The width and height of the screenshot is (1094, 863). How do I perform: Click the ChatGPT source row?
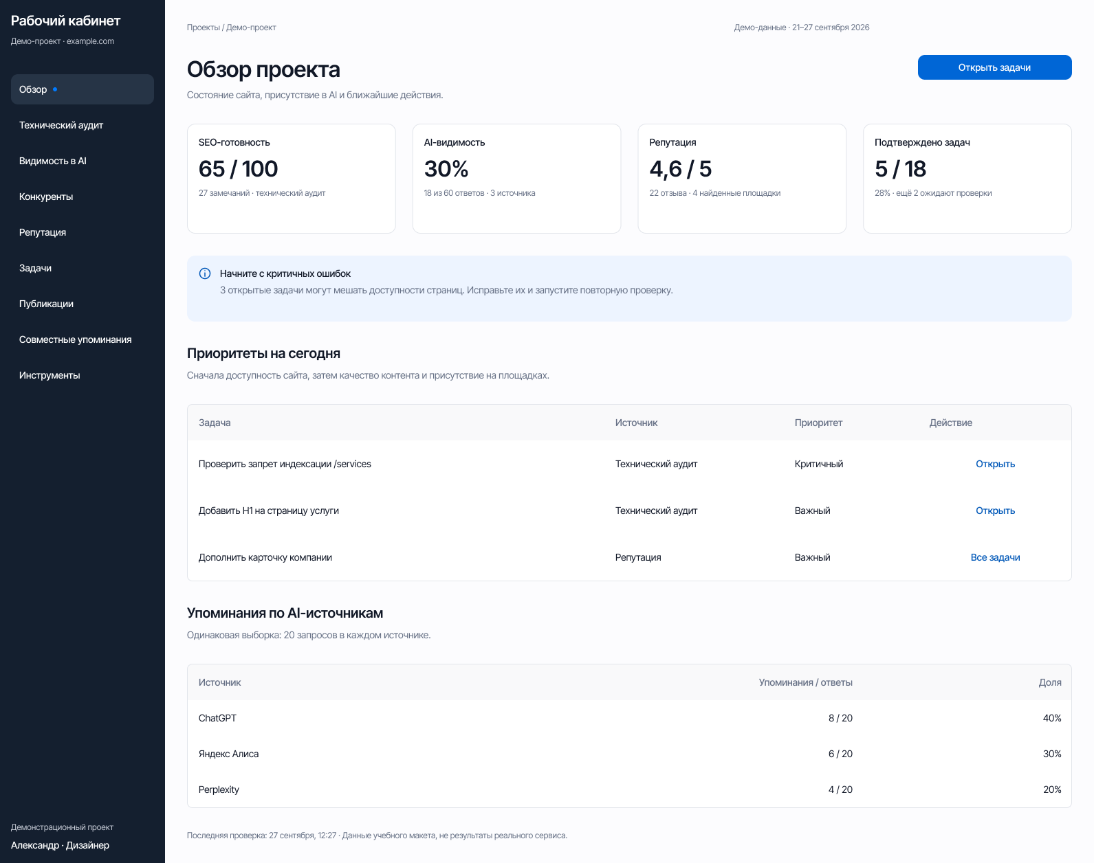click(x=629, y=718)
